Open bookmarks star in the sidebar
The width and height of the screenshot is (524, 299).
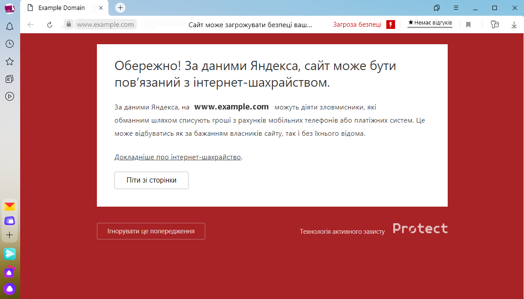coord(10,61)
